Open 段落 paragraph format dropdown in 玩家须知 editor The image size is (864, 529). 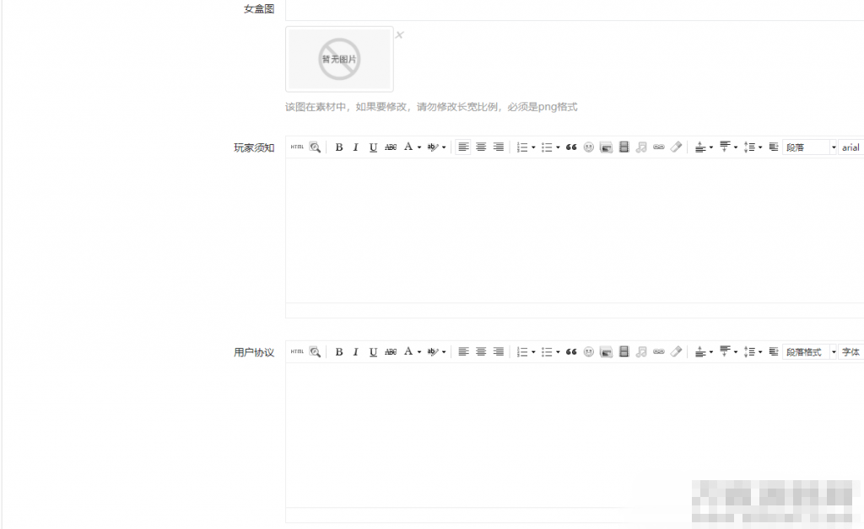click(x=809, y=147)
